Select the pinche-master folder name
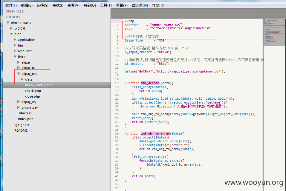The image size is (286, 191). point(22,23)
